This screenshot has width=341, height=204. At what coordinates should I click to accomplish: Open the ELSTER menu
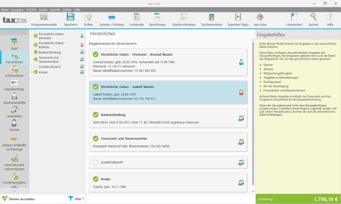point(31,10)
